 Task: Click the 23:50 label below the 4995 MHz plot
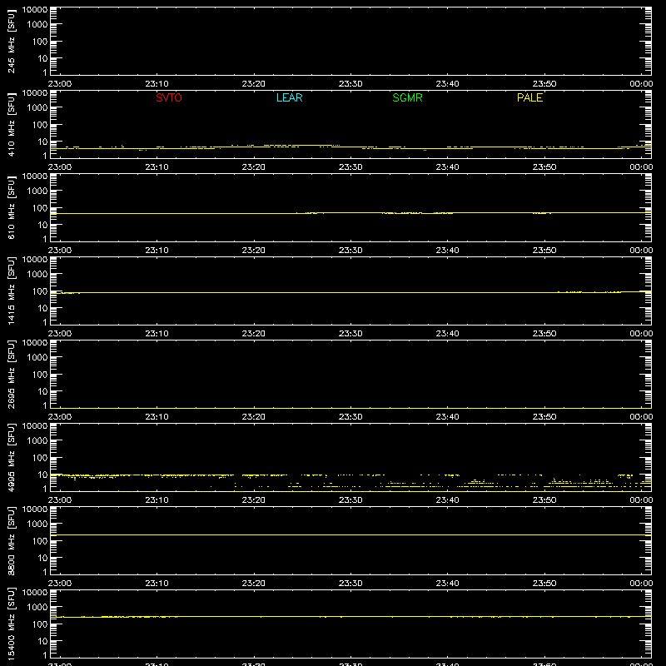[x=544, y=500]
